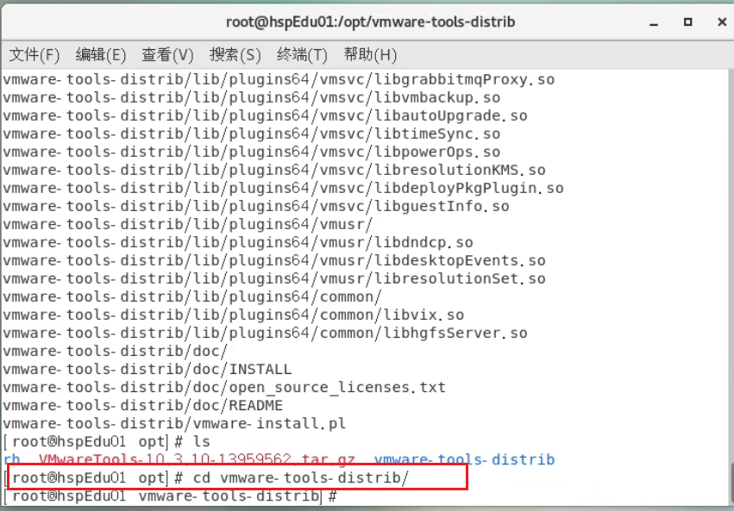The width and height of the screenshot is (734, 511).
Task: Click the line ending open_source_licenses.txt
Action: point(224,388)
